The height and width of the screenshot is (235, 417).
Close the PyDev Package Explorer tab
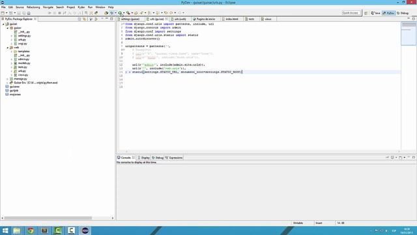[x=35, y=19]
